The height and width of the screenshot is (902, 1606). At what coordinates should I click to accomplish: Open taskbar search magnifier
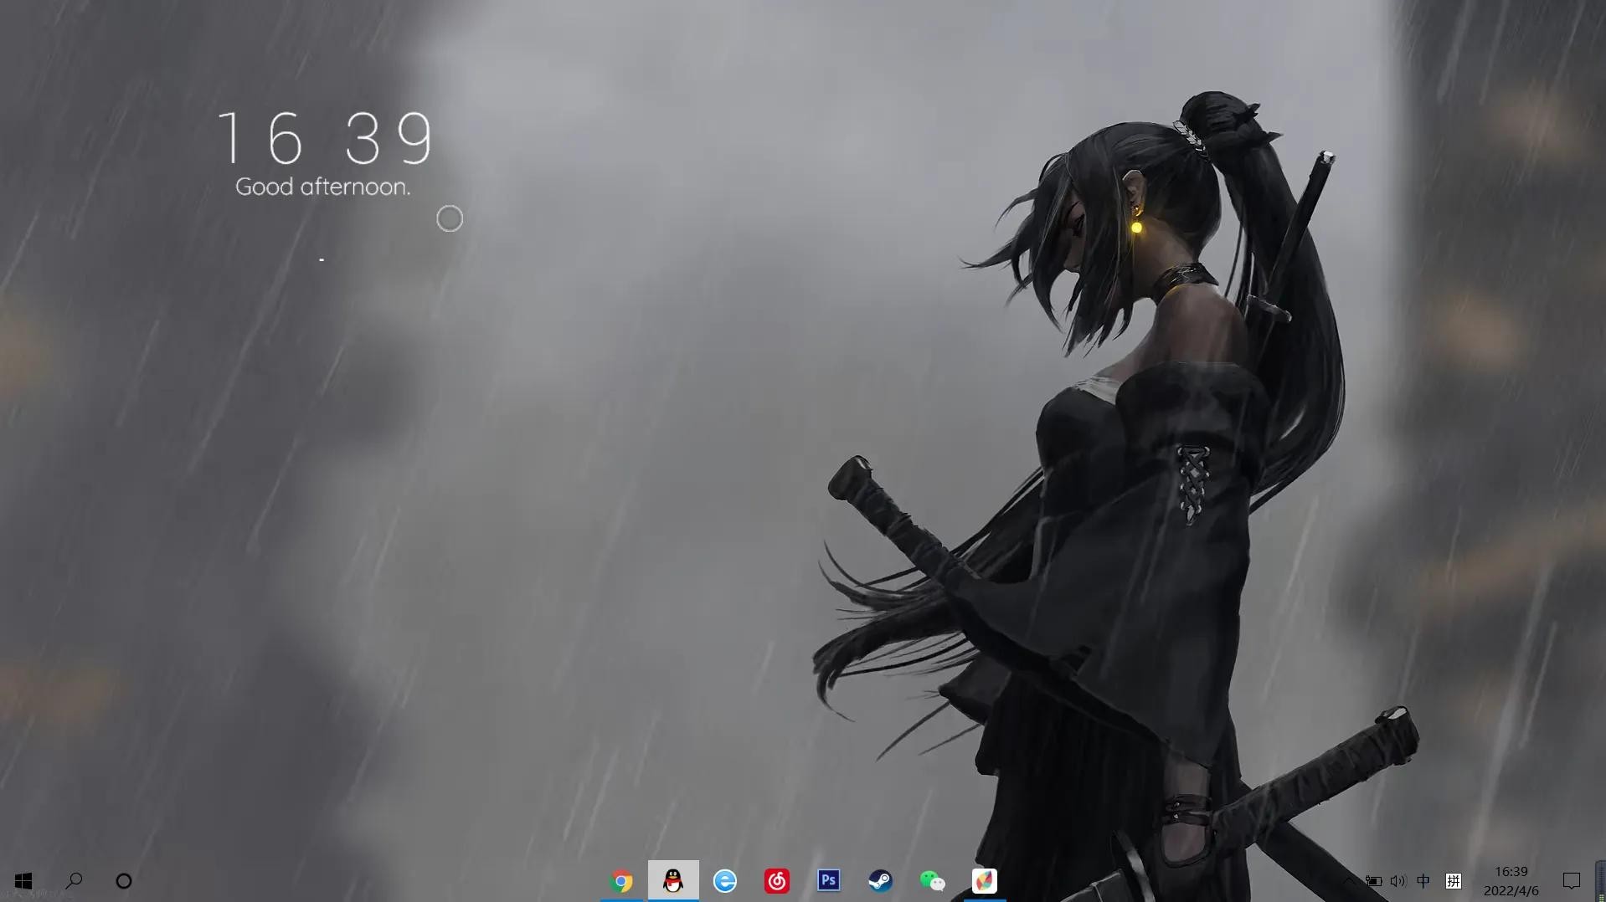pos(74,881)
